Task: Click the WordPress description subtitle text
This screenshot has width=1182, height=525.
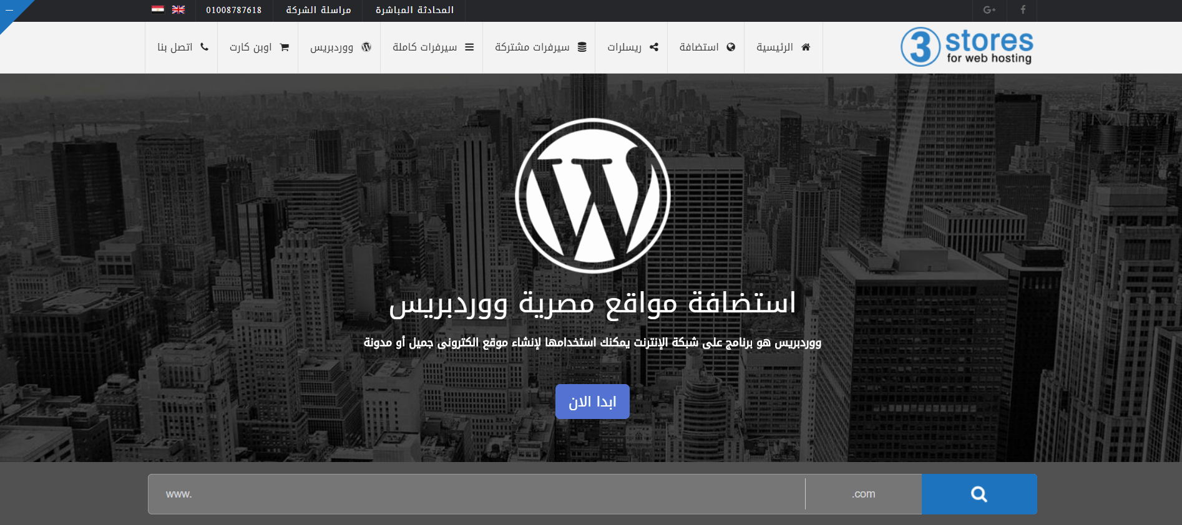Action: (592, 343)
